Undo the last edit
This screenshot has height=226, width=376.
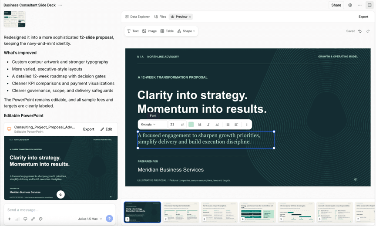click(x=360, y=31)
